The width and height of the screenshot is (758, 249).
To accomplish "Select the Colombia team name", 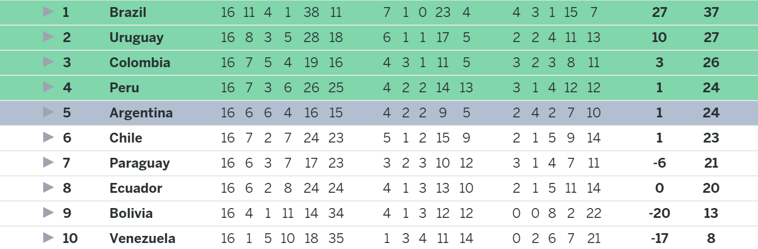I will [140, 62].
